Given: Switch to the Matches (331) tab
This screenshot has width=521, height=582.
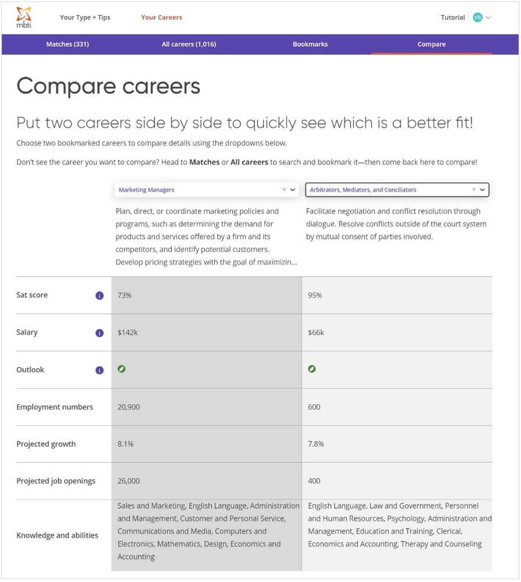Looking at the screenshot, I should coord(68,44).
